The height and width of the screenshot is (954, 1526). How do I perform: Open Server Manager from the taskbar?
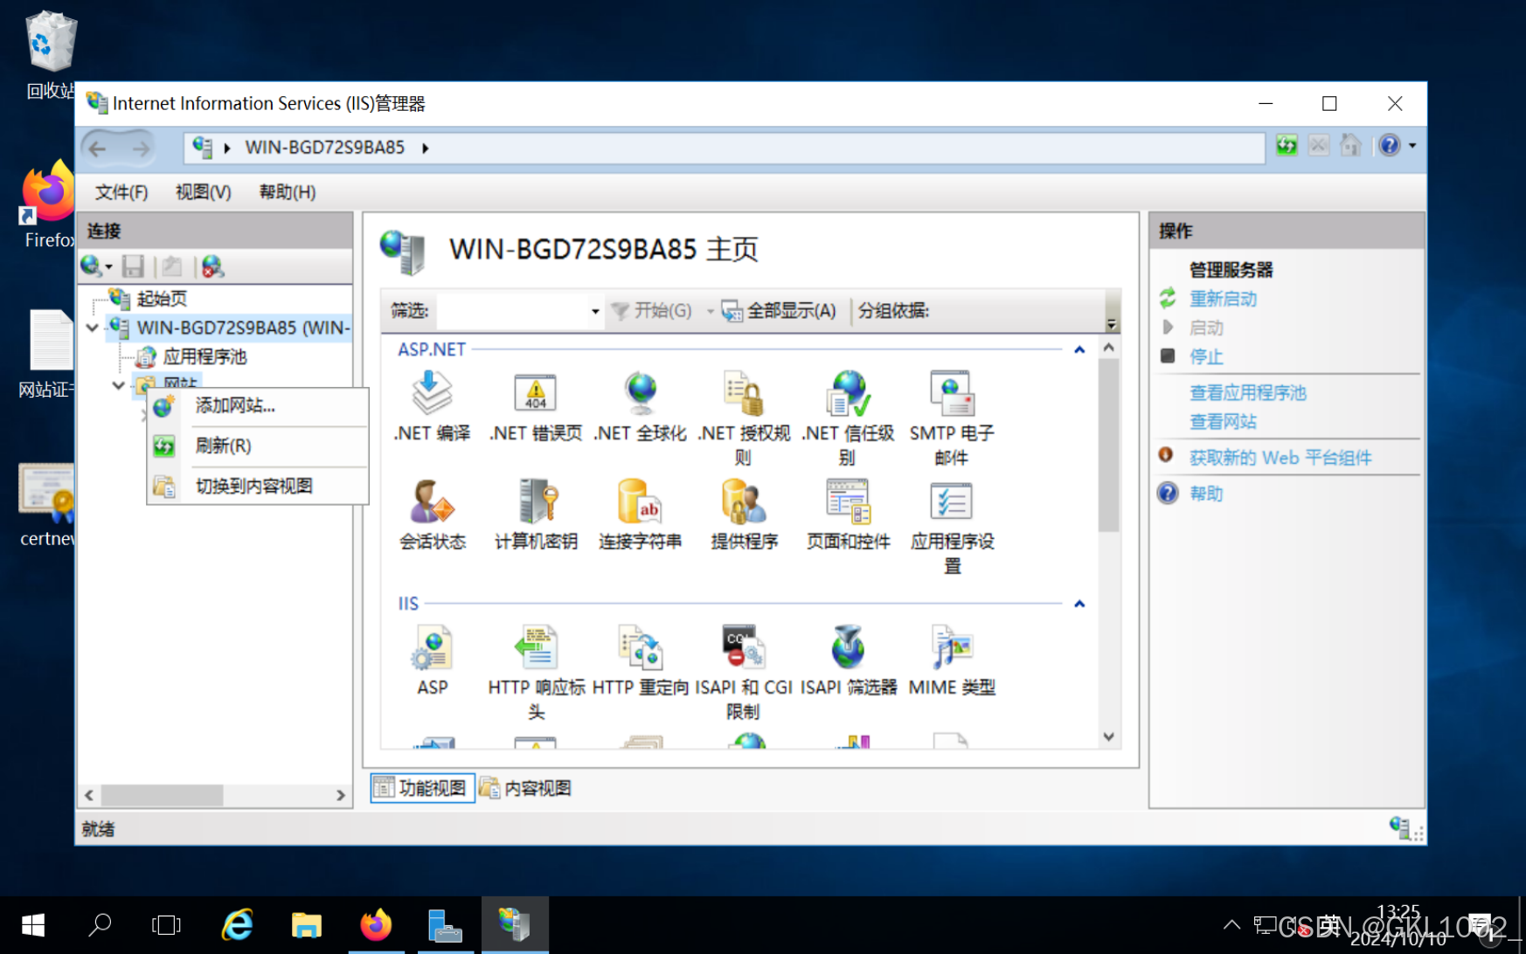coord(445,925)
